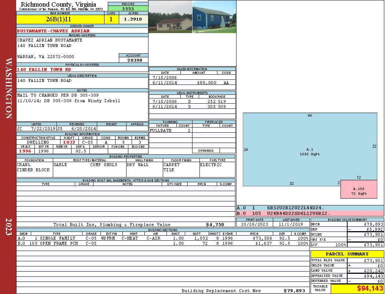Click the green record number 3553 field
The image size is (385, 294).
tap(128, 8)
